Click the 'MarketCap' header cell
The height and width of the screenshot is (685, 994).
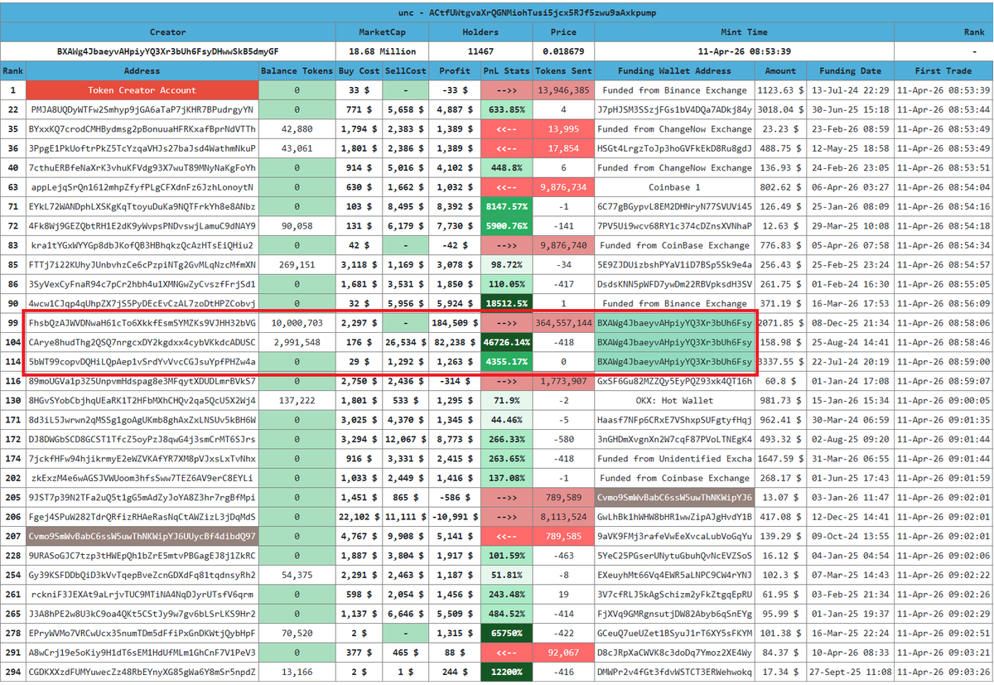(382, 32)
